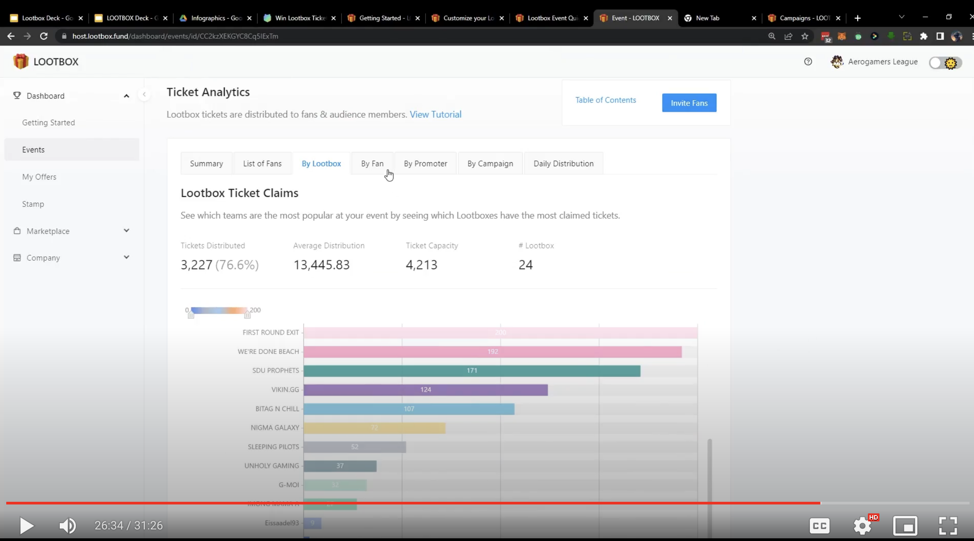The height and width of the screenshot is (541, 974).
Task: Collapse the Dashboard sidebar section
Action: [x=126, y=96]
